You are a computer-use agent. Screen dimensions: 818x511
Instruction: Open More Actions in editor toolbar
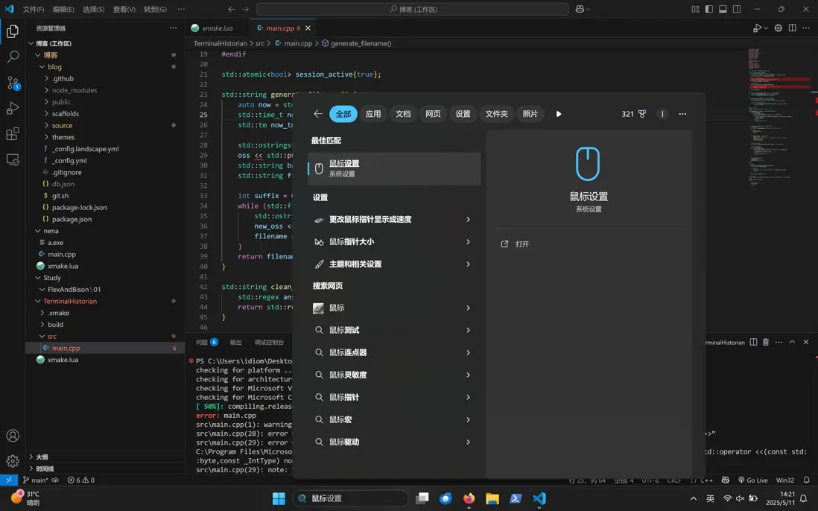pos(806,28)
